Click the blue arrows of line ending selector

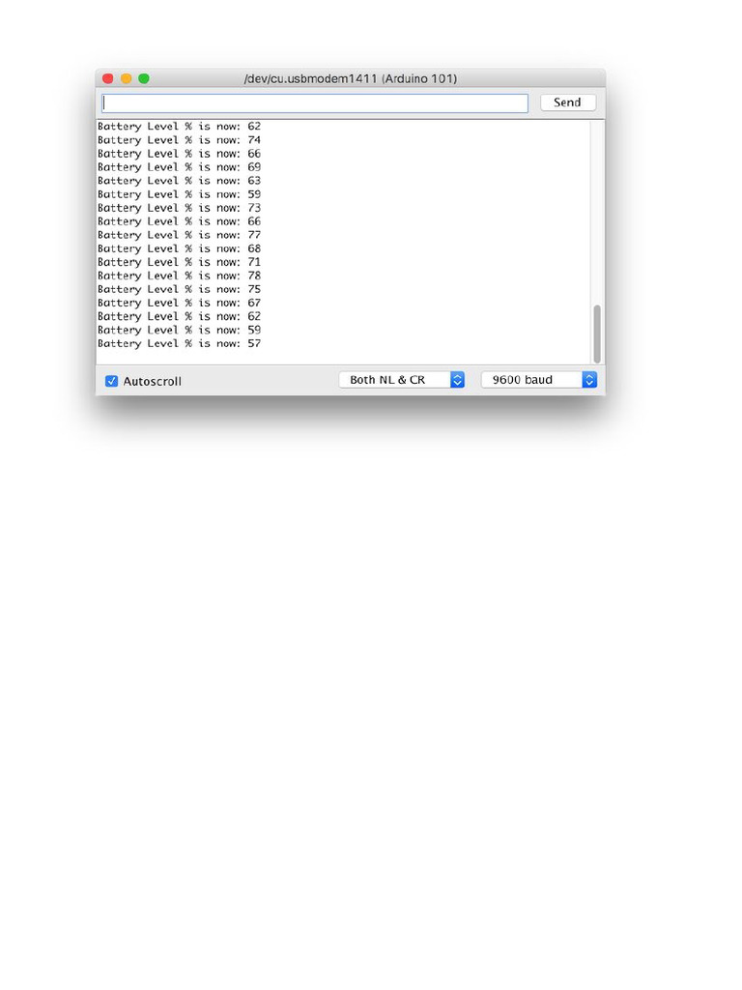[x=457, y=379]
